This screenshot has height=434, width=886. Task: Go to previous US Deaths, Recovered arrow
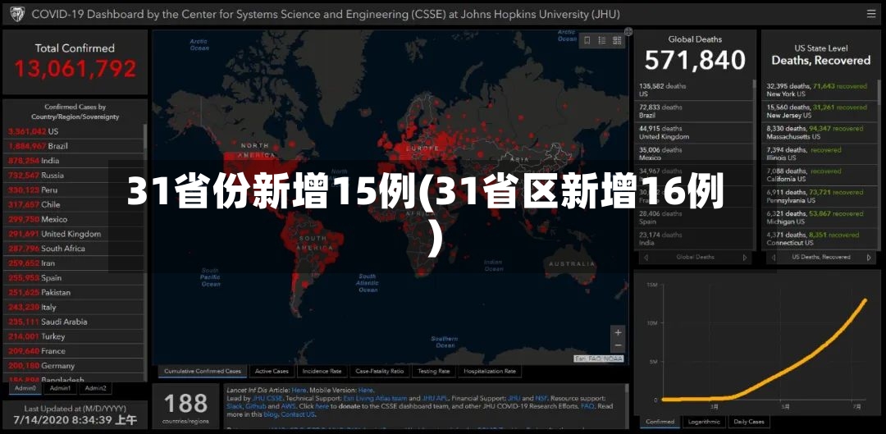click(773, 257)
